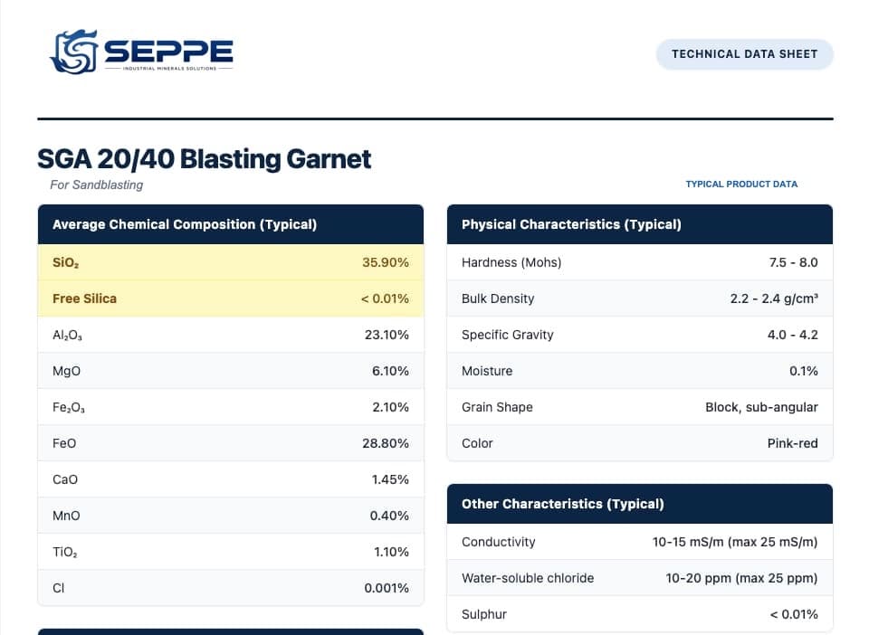Click the MgO row label
The image size is (869, 635).
click(66, 371)
